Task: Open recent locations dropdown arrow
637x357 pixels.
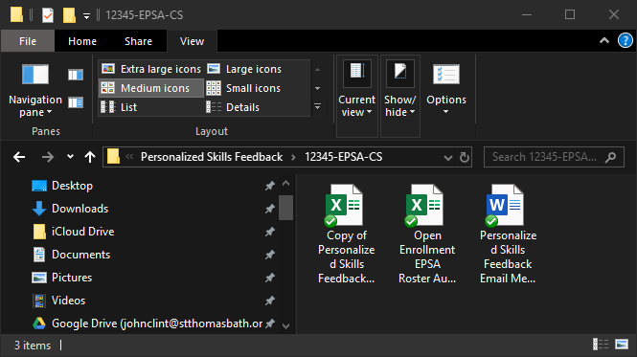Action: [x=70, y=157]
